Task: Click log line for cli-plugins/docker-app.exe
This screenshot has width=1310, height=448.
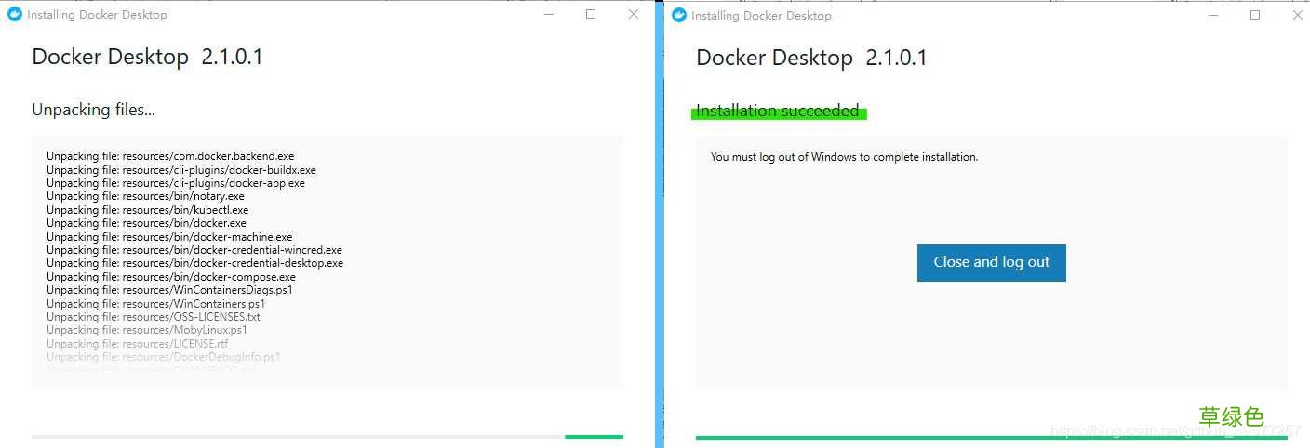Action: point(176,183)
